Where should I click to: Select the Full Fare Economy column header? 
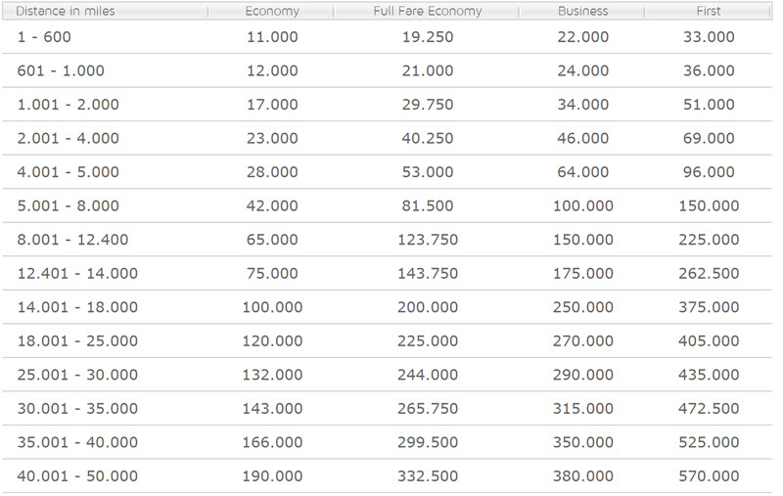427,11
